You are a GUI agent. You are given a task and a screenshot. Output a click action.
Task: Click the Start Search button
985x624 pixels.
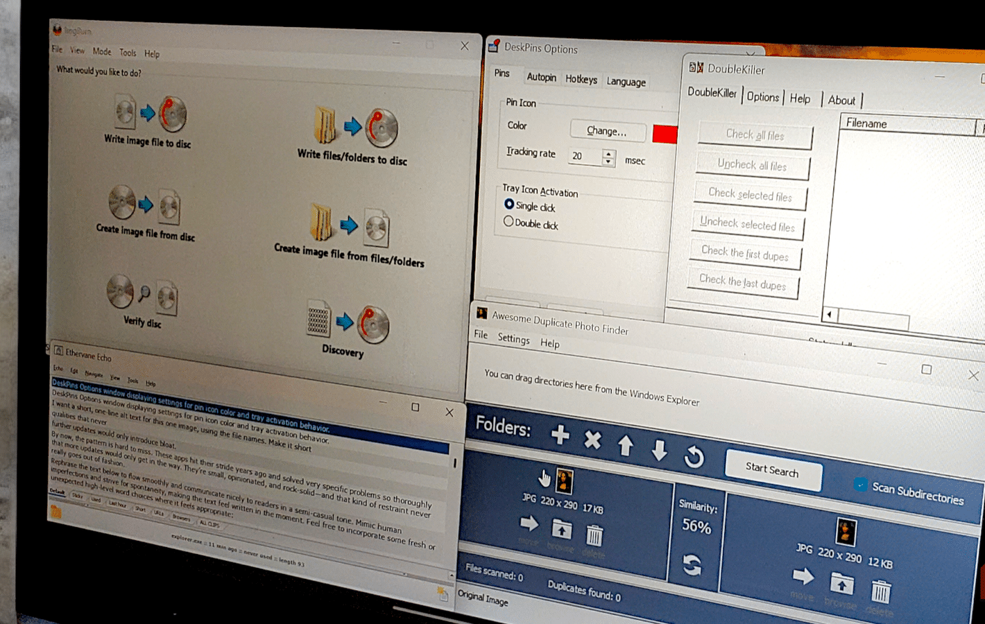pyautogui.click(x=773, y=471)
